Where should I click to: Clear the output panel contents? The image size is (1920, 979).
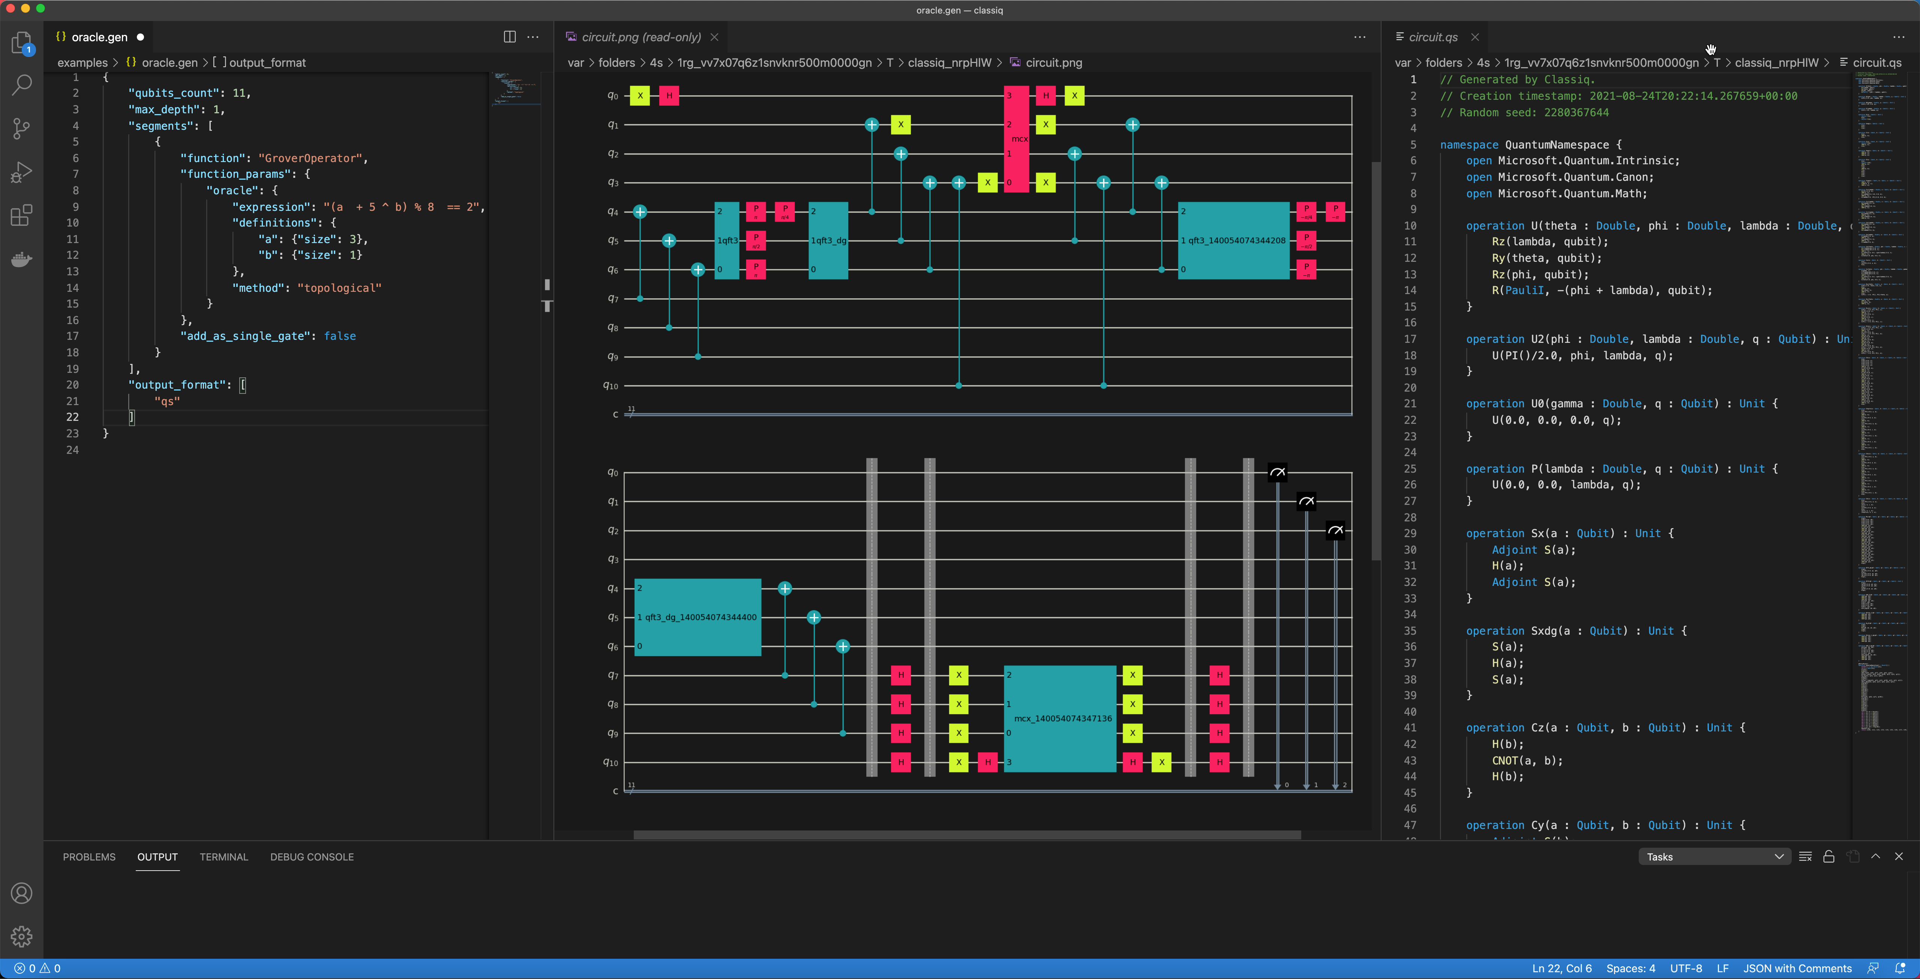[1805, 857]
